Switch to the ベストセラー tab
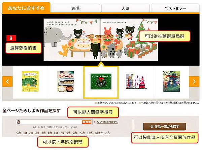The height and width of the screenshot is (150, 202). (x=175, y=8)
